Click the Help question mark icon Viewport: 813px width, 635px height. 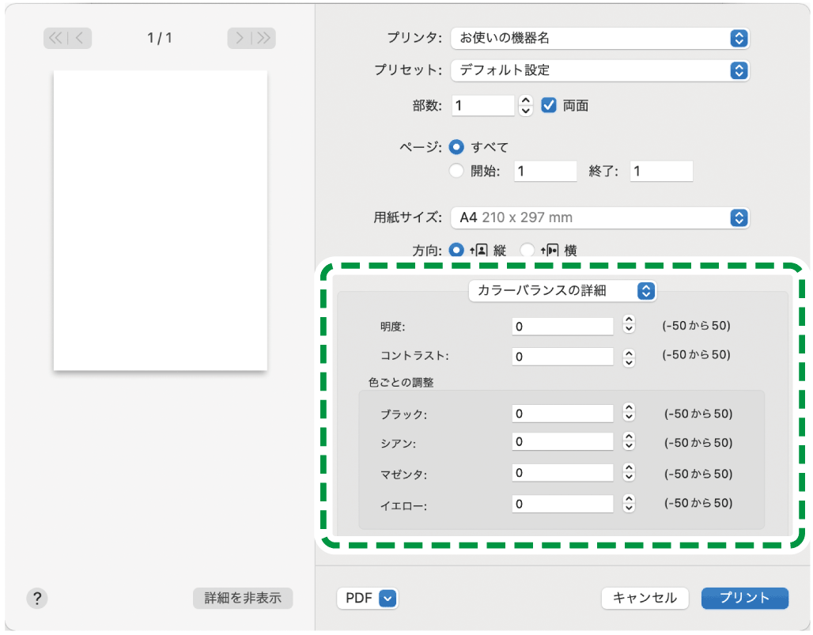pyautogui.click(x=36, y=599)
